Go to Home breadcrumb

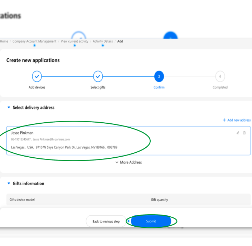click(4, 41)
